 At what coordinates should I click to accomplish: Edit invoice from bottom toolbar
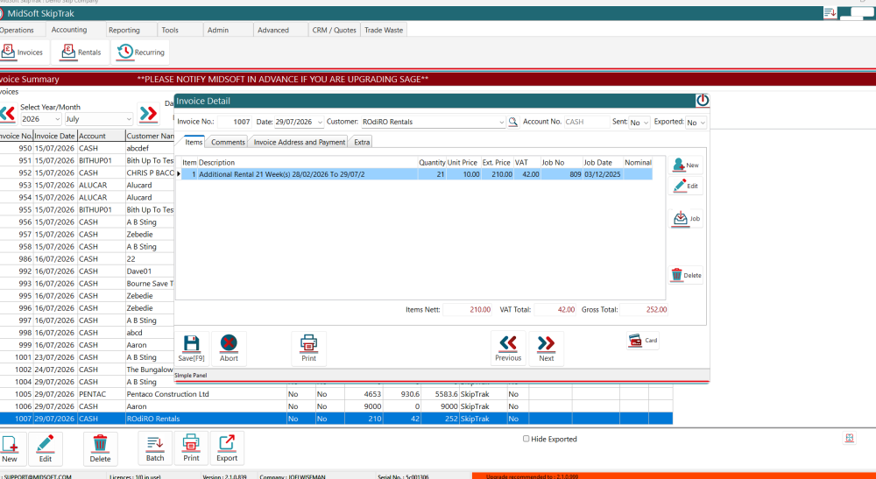click(46, 448)
